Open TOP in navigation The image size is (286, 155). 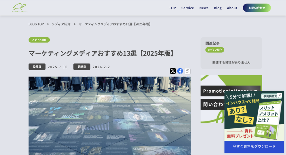(x=172, y=8)
